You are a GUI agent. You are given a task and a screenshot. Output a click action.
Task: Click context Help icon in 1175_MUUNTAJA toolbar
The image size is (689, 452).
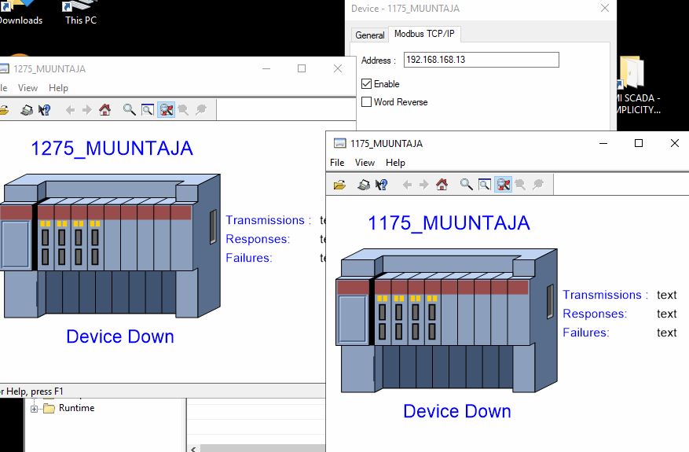381,185
